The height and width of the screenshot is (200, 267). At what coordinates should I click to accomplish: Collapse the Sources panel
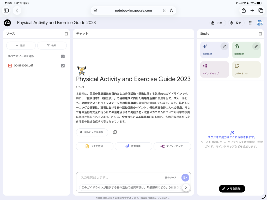click(x=66, y=34)
